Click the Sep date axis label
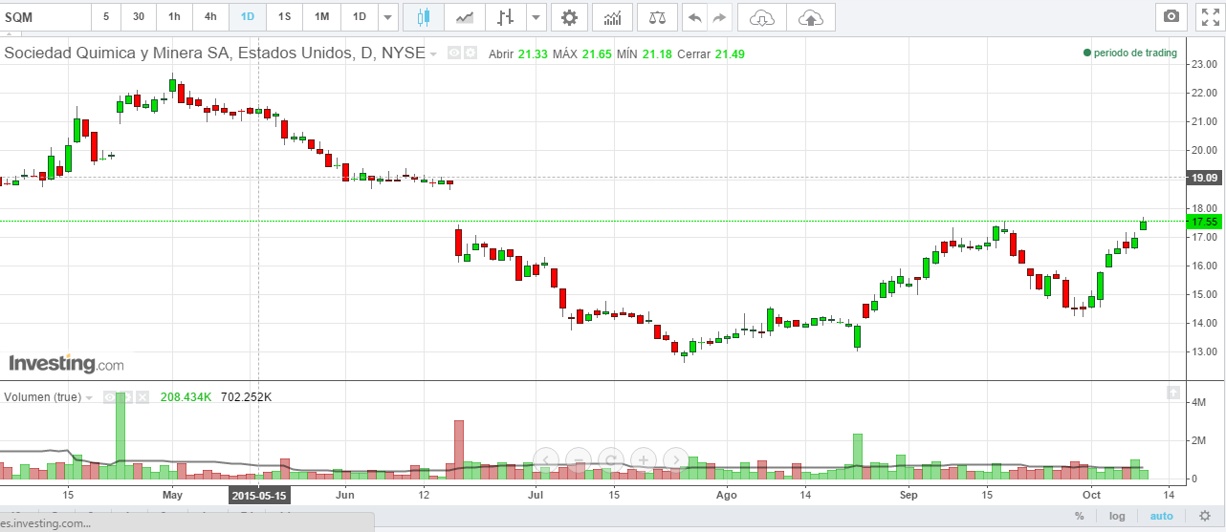 [909, 496]
